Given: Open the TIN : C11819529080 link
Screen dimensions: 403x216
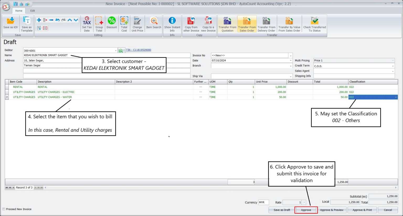Looking at the screenshot, I should click(x=139, y=50).
